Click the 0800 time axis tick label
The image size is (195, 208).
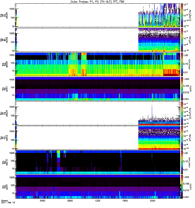coord(70,201)
